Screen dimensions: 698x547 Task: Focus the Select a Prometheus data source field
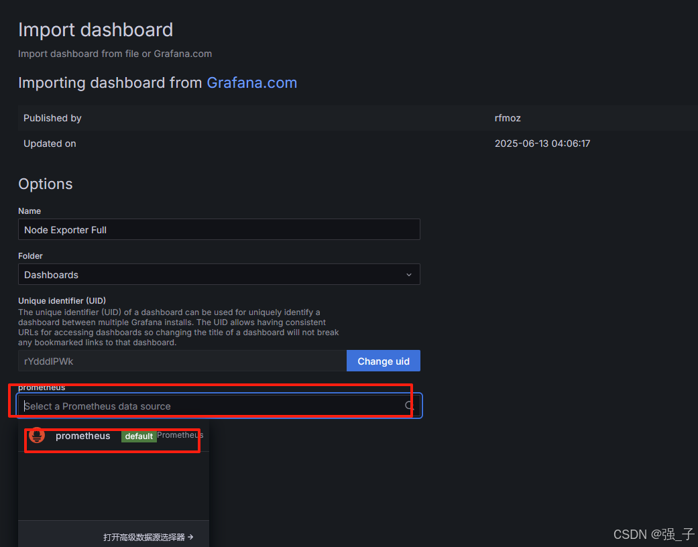coord(219,406)
